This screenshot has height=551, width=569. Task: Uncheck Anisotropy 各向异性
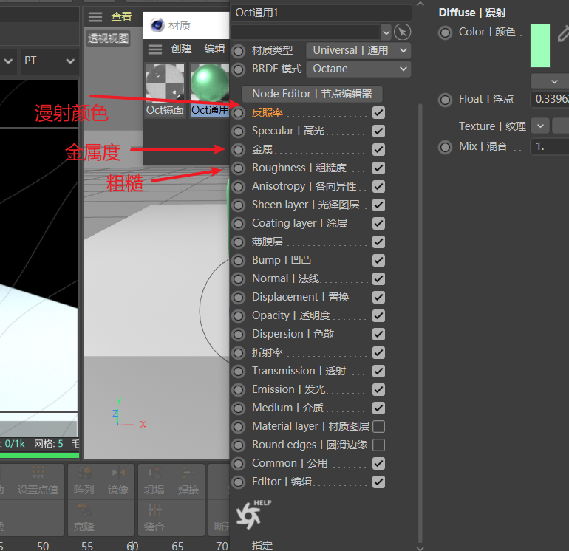378,187
